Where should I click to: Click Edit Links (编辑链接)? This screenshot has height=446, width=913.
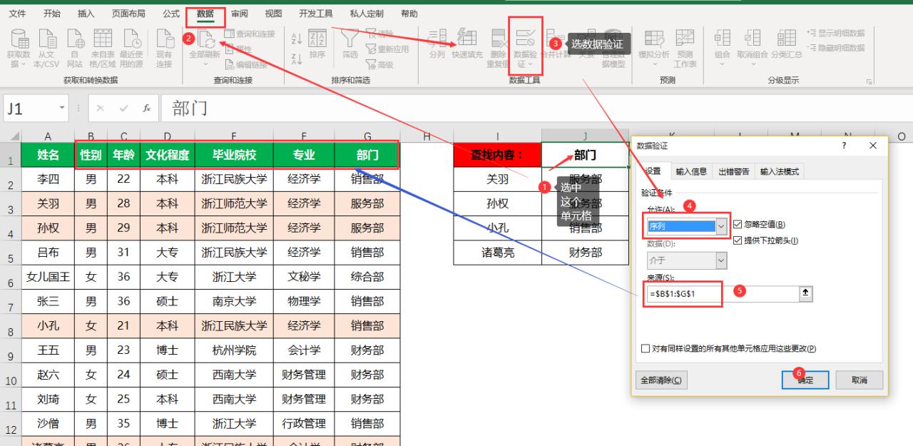[x=246, y=64]
